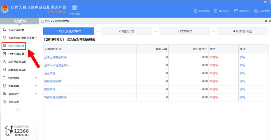This screenshot has height=140, width=271.
Task: Open the 代扣代缴 wallet icon in header
Action: click(75, 8)
